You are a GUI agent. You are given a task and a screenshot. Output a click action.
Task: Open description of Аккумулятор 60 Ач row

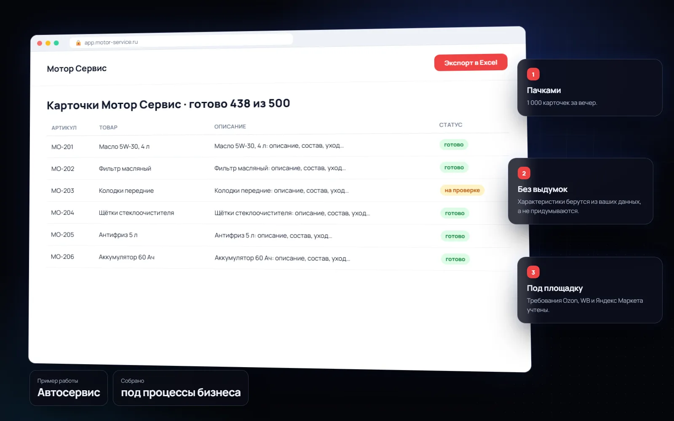tap(282, 258)
